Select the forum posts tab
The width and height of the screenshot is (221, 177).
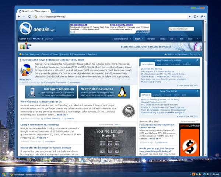click(x=147, y=64)
